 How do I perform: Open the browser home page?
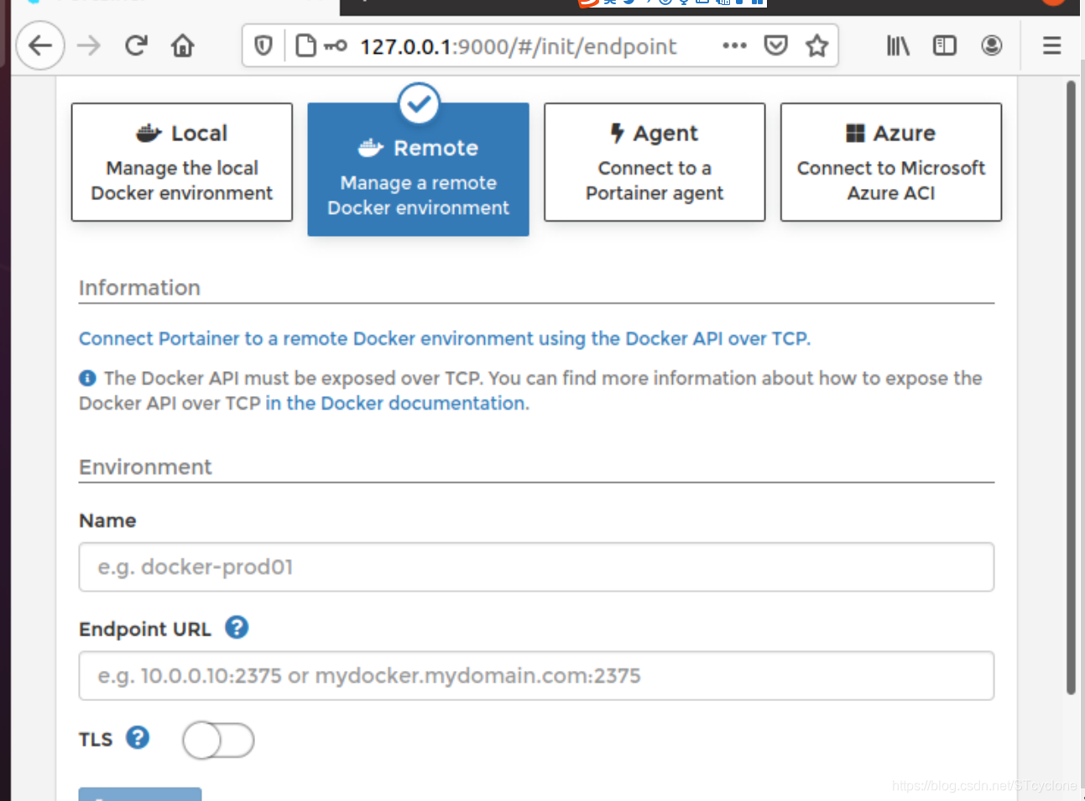click(183, 45)
